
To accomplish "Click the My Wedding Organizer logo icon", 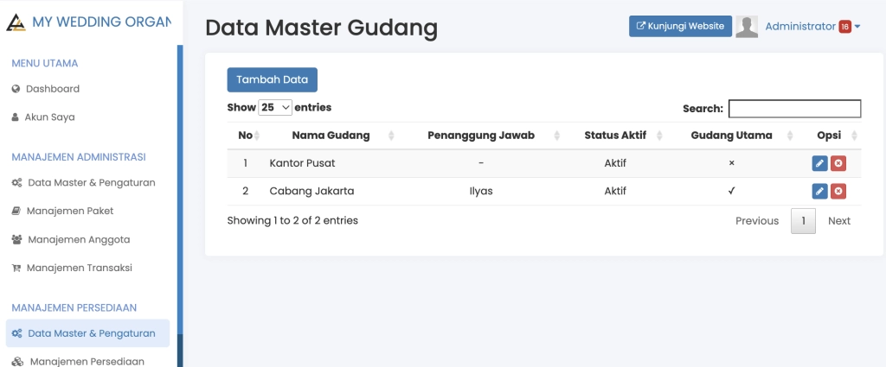I will point(16,22).
